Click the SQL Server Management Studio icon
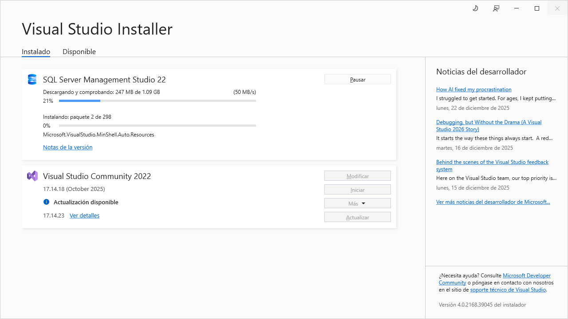This screenshot has height=319, width=568. click(32, 79)
